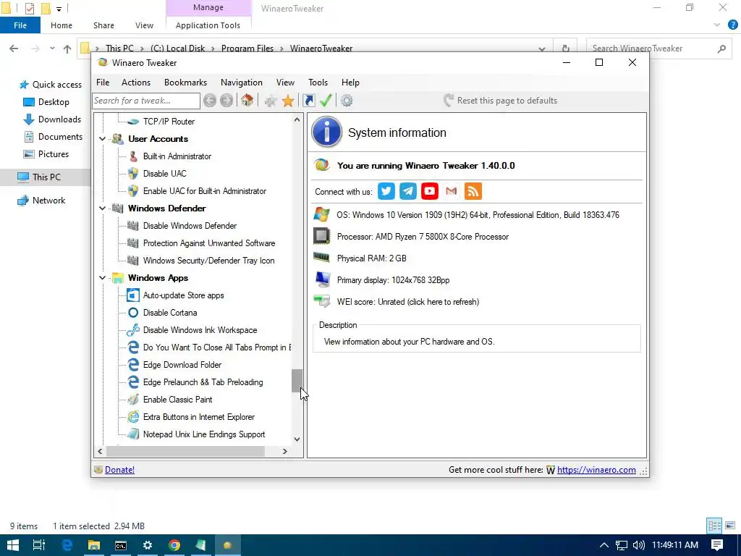Open Chrome from the taskbar
741x556 pixels.
tap(174, 545)
